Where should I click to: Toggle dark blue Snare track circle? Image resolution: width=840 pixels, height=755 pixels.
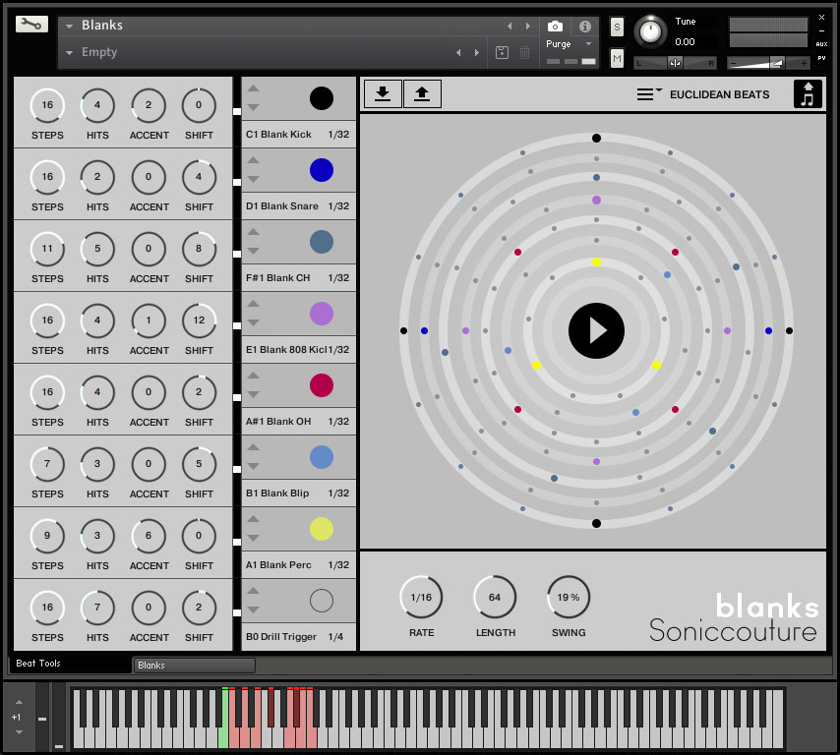322,170
